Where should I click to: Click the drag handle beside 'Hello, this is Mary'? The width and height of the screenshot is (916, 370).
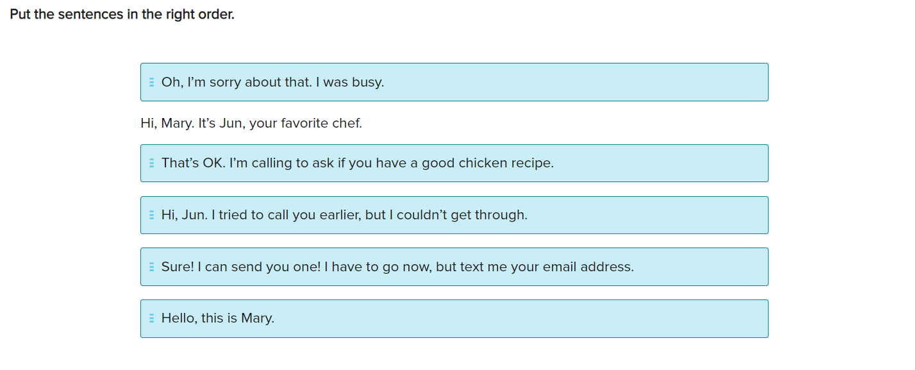pos(151,318)
